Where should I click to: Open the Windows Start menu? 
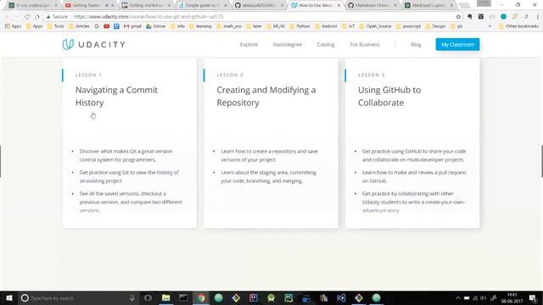click(x=9, y=297)
